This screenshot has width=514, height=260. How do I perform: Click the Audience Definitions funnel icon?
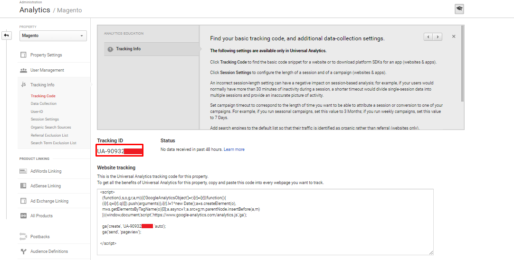tap(23, 251)
